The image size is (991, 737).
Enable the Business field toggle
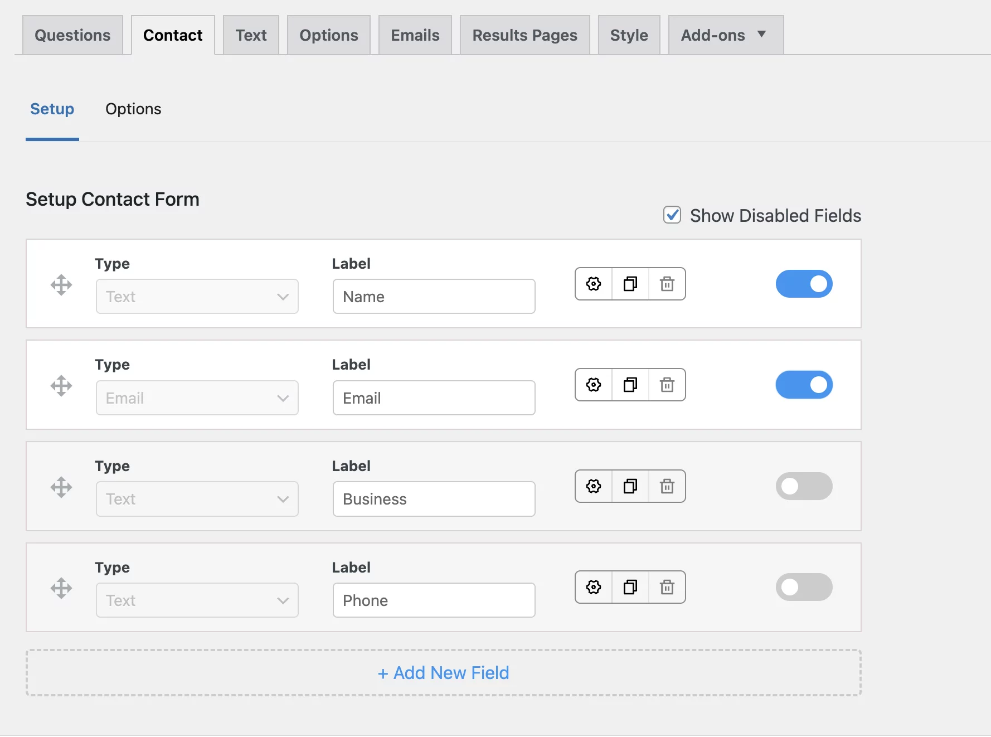pos(804,487)
